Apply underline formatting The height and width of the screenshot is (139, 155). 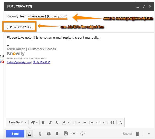click(x=57, y=123)
